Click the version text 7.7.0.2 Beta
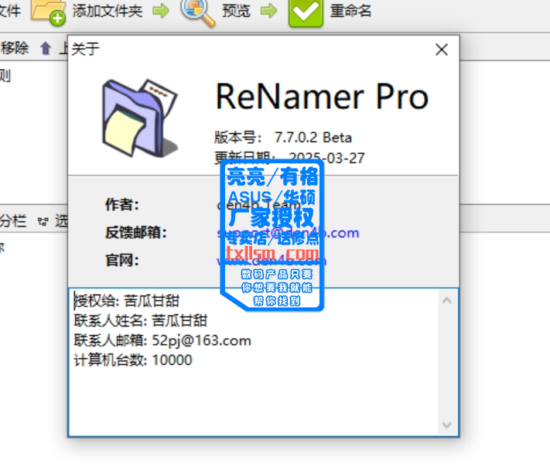 [x=313, y=138]
